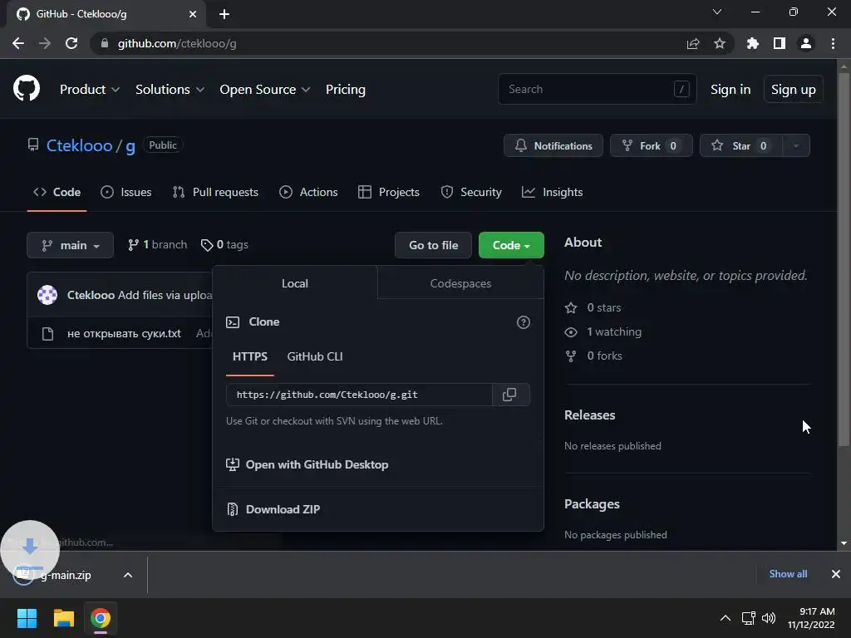Open the не открывать суки.txt file
Screen dimensions: 851x638
click(x=124, y=334)
